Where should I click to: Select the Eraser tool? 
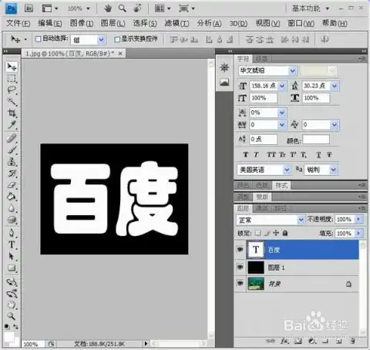click(x=12, y=185)
